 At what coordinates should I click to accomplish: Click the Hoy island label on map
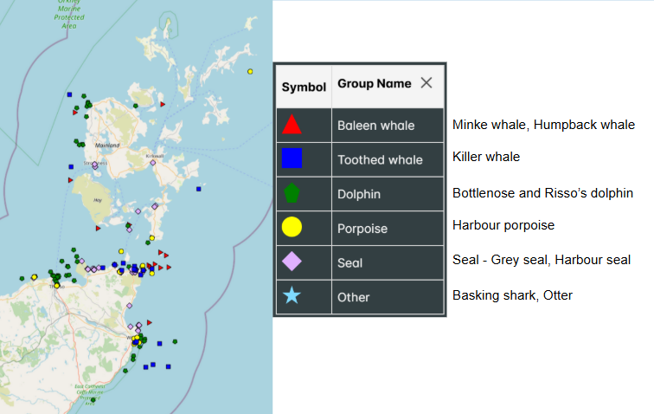[x=98, y=199]
